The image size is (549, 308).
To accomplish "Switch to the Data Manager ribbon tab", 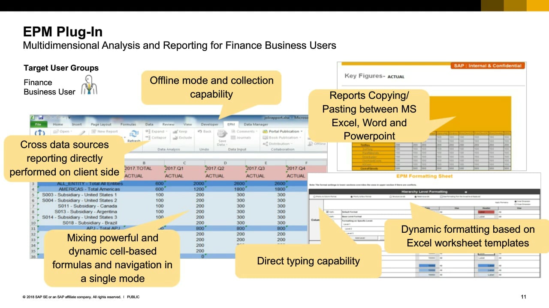I will (x=256, y=124).
